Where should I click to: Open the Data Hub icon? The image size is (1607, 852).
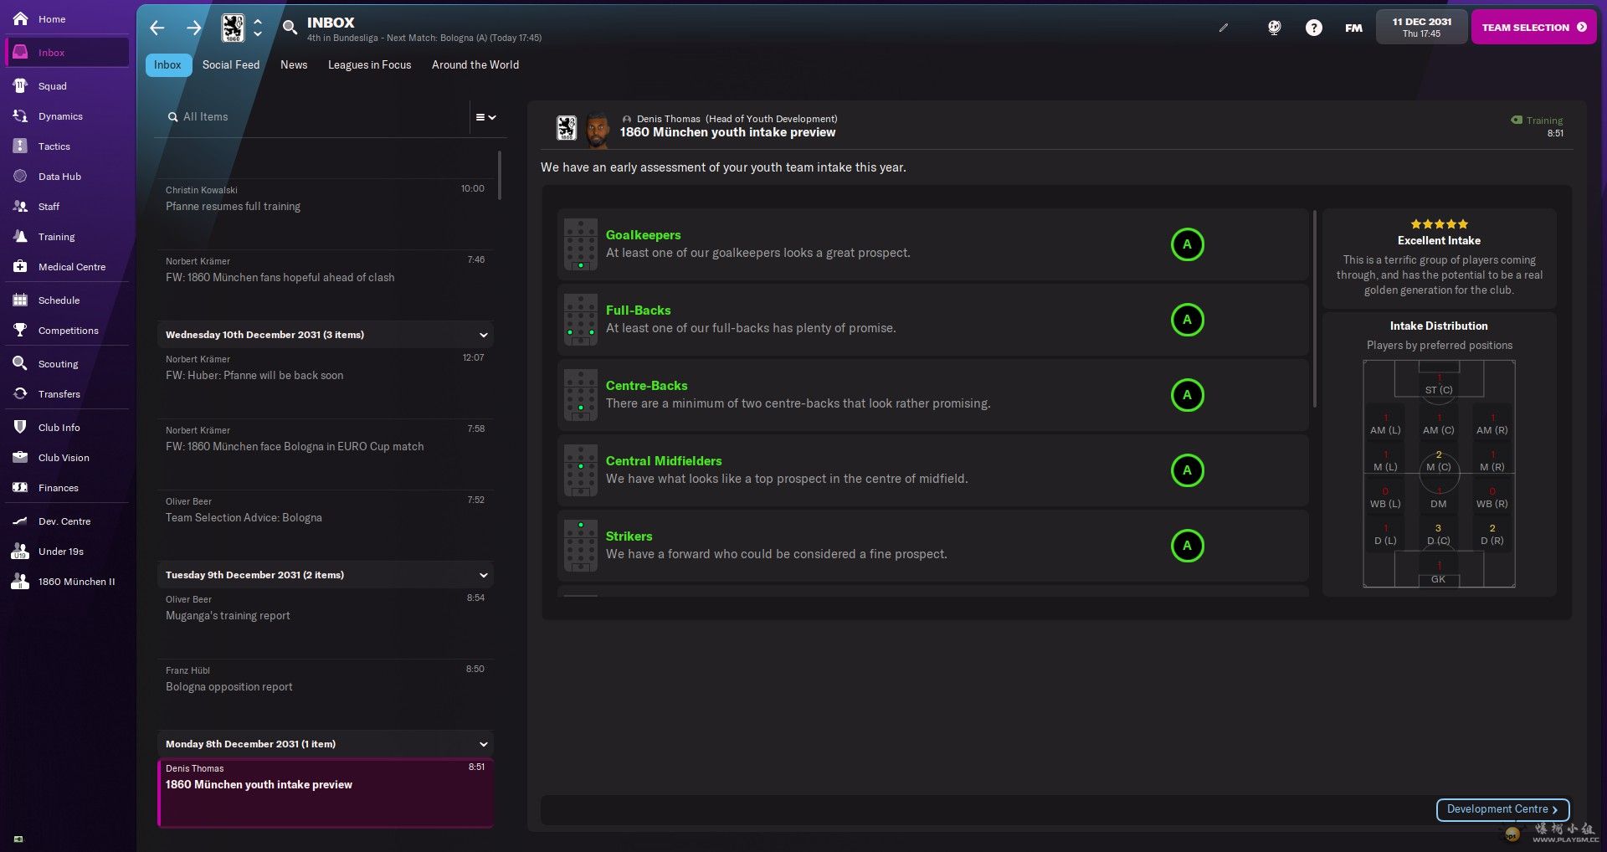point(21,176)
